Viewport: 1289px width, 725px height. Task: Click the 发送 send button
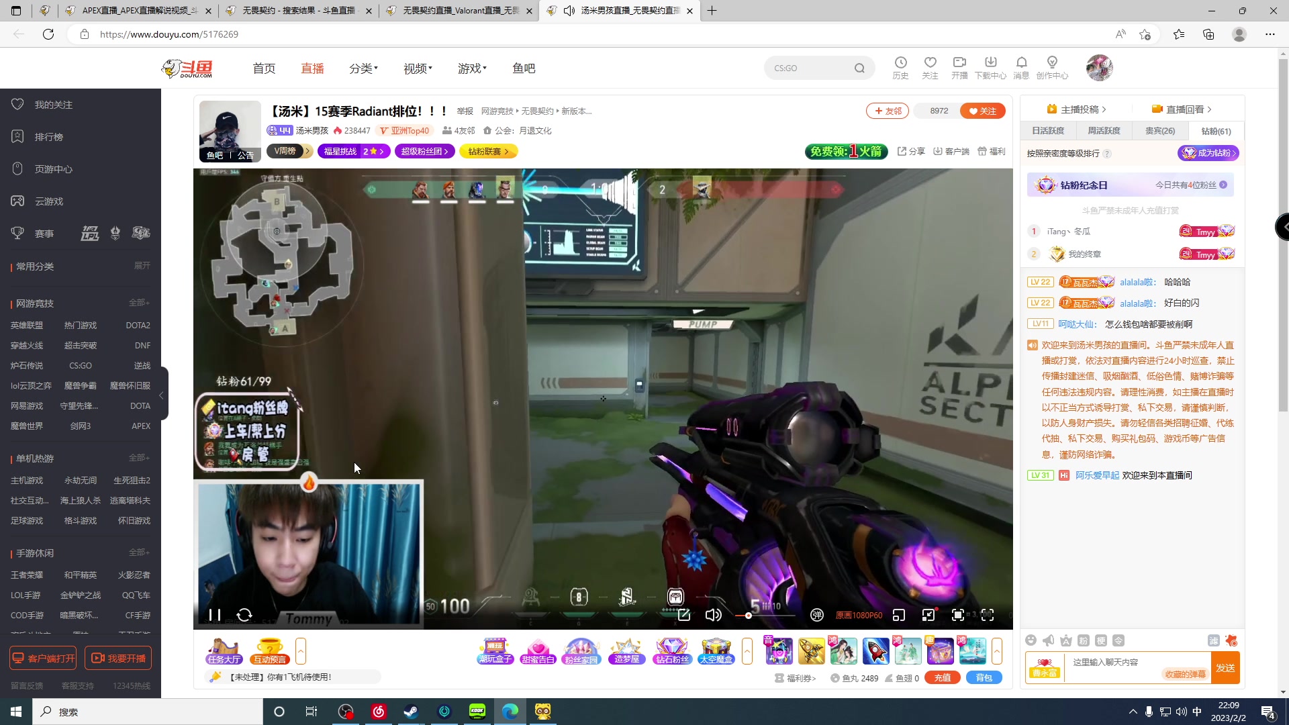[x=1225, y=668]
